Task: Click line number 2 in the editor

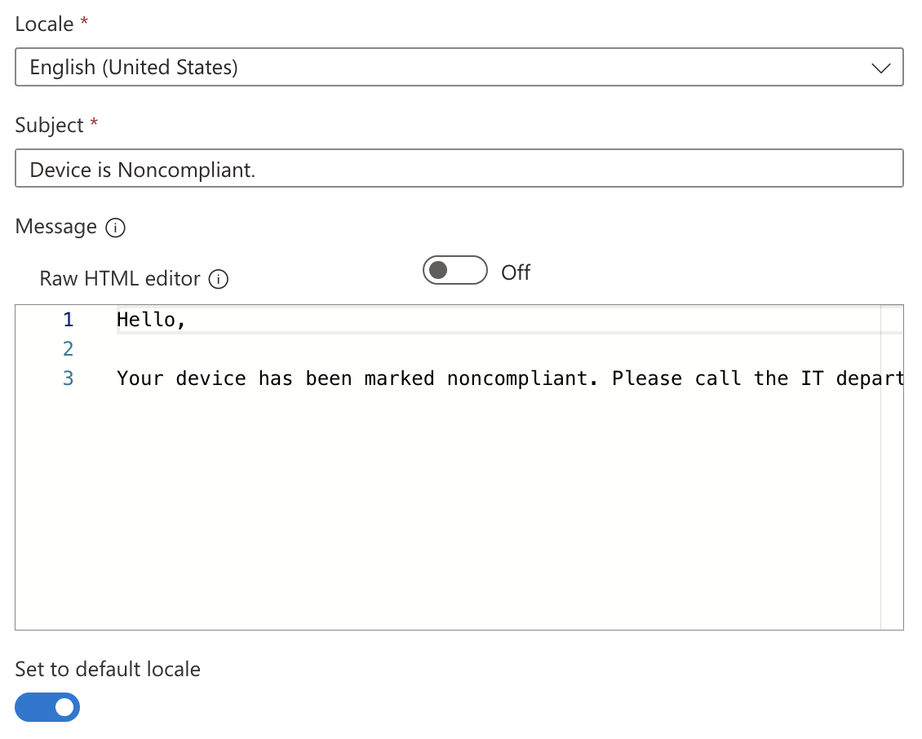Action: point(68,348)
